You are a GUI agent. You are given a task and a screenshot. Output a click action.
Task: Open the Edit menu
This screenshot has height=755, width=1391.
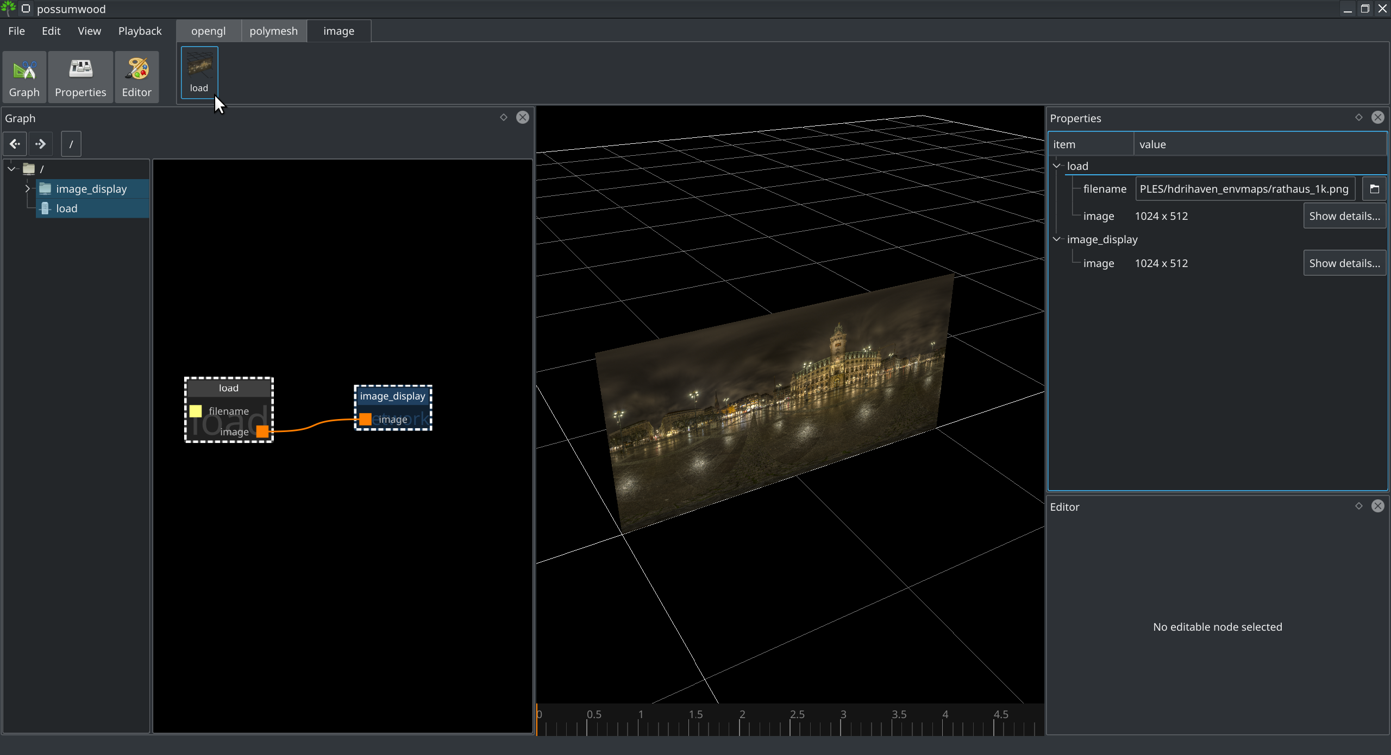coord(50,31)
